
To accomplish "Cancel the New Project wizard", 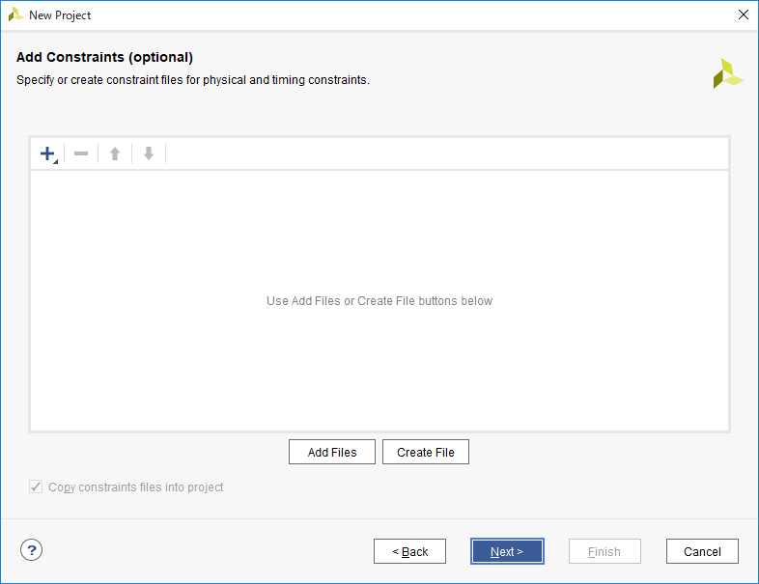I will [702, 551].
